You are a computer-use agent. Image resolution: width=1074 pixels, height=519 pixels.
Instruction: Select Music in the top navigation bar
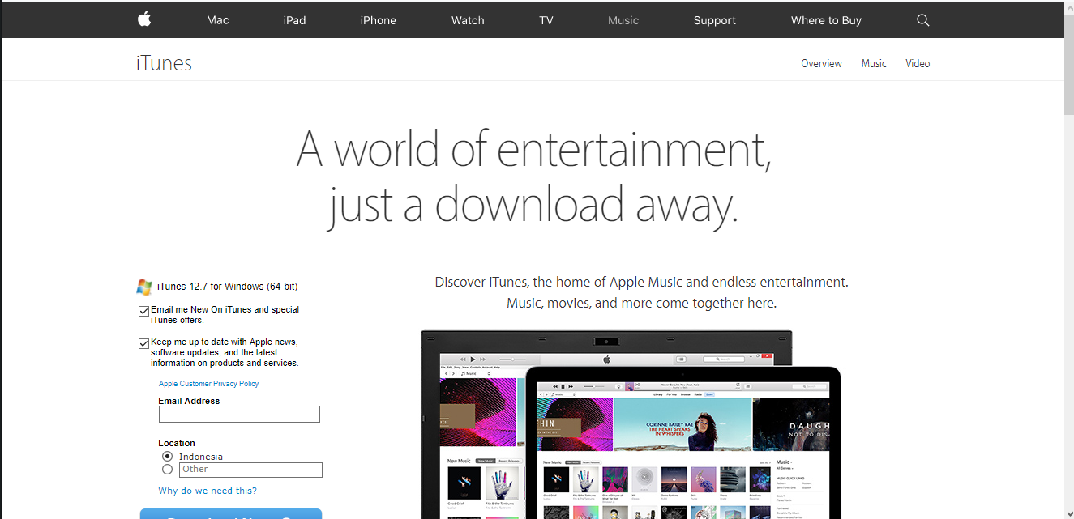[x=623, y=20]
